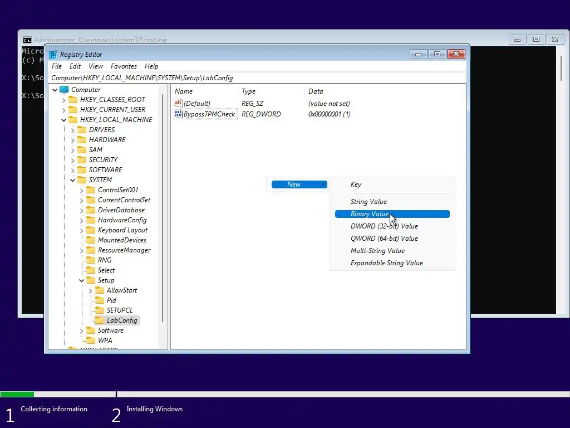Image resolution: width=570 pixels, height=428 pixels.
Task: Click the New item in the context menu
Action: (299, 184)
